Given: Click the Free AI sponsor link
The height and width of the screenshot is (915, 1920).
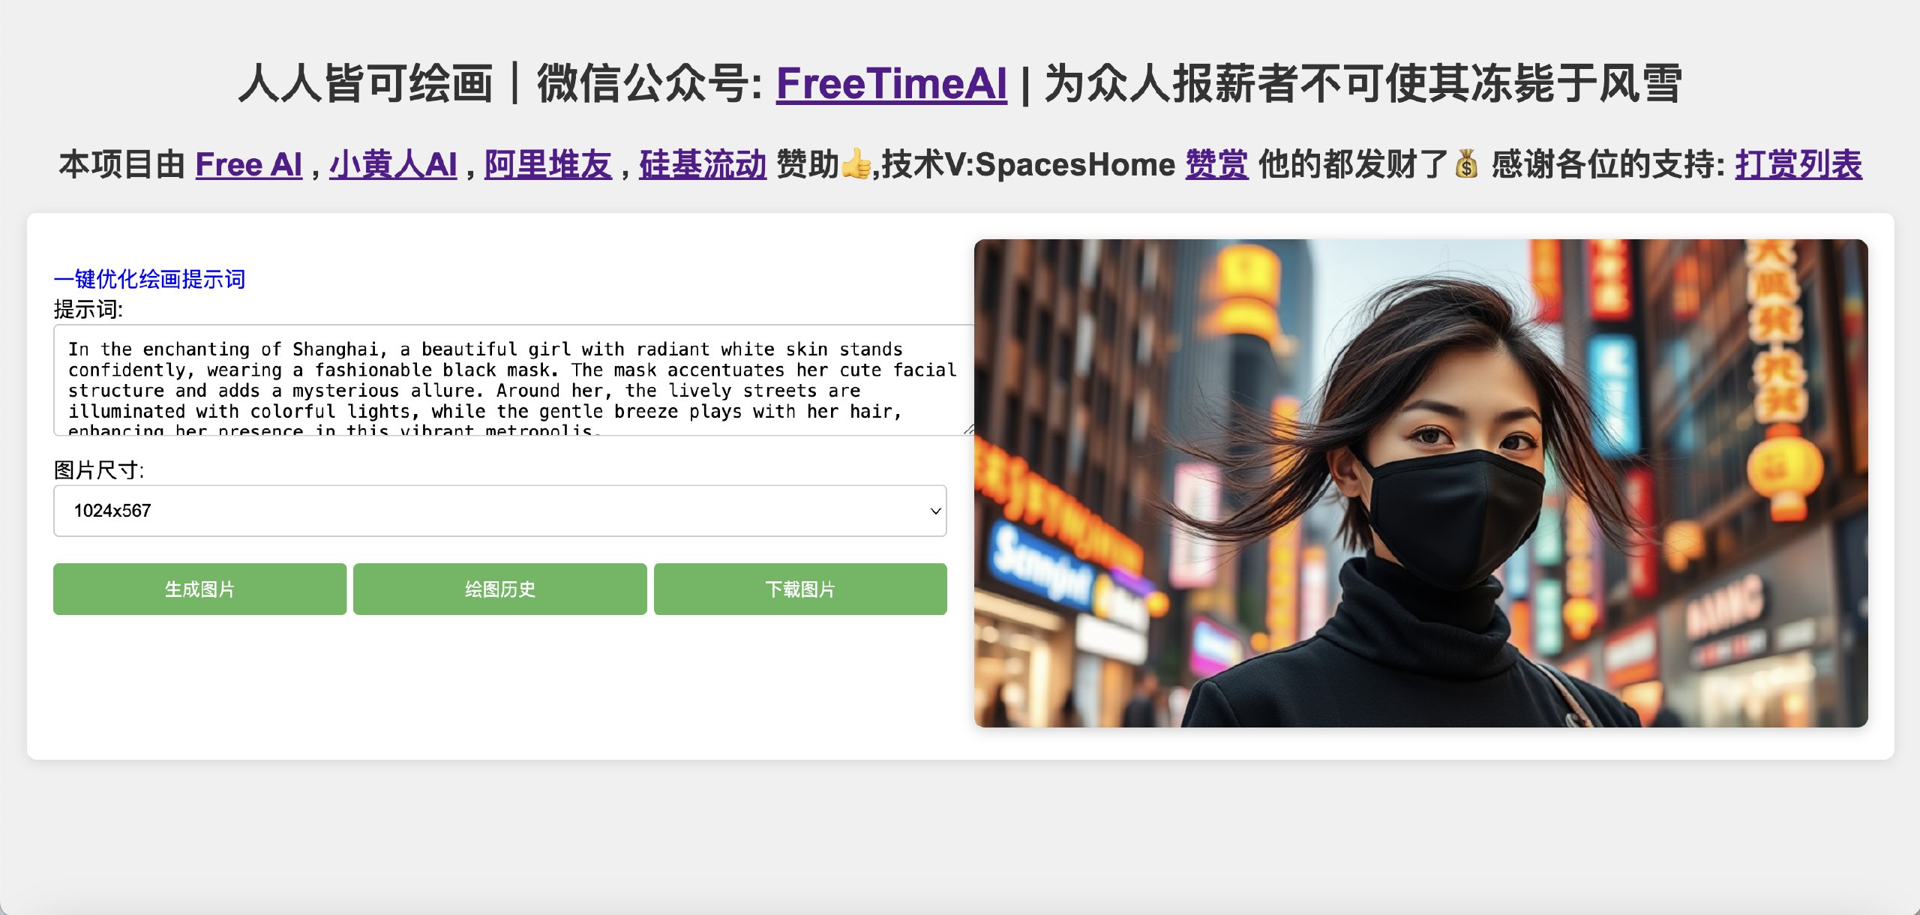Looking at the screenshot, I should [249, 165].
